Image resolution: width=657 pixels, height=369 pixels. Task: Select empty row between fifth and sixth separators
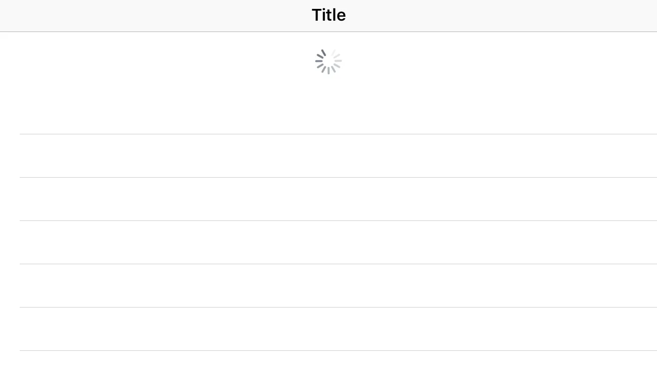[328, 329]
